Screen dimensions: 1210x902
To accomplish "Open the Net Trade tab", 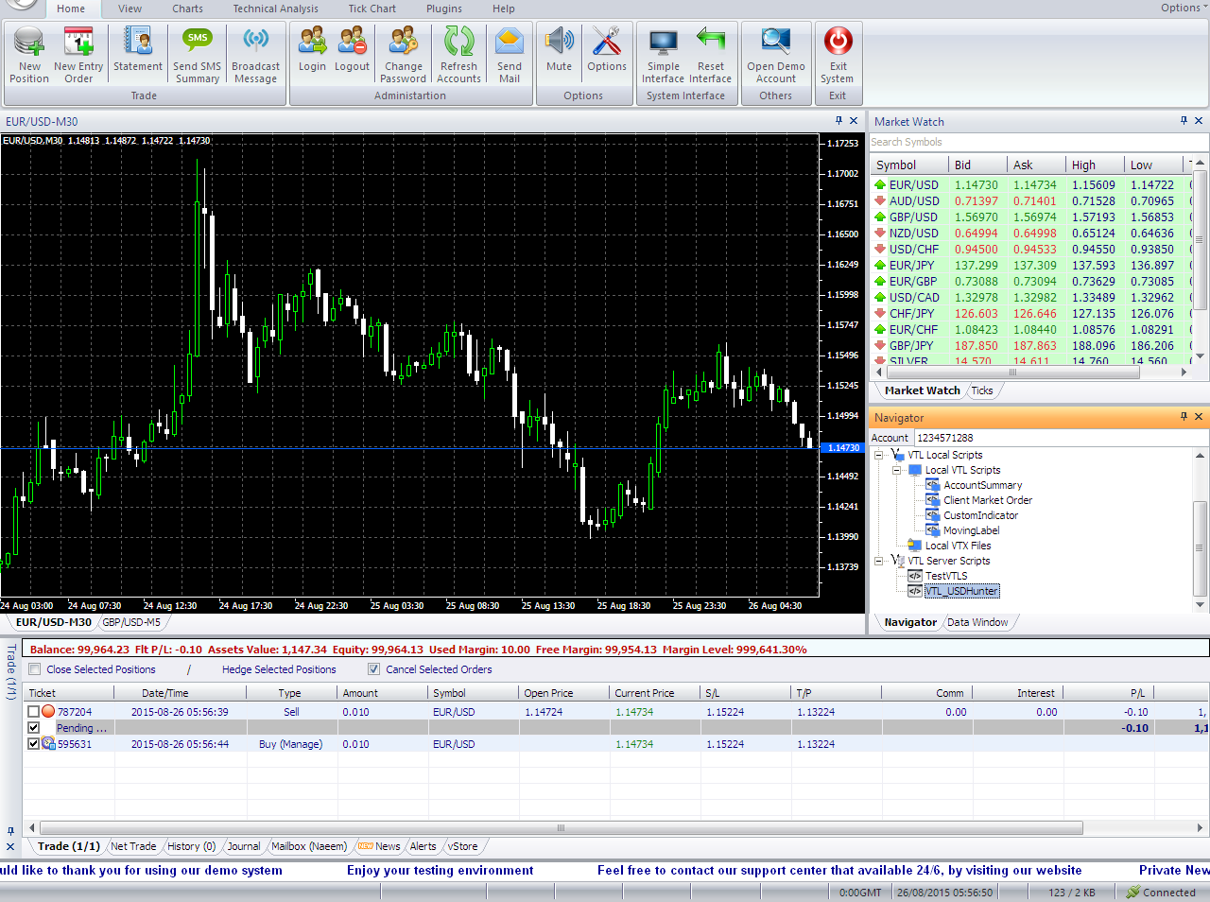I will (133, 846).
